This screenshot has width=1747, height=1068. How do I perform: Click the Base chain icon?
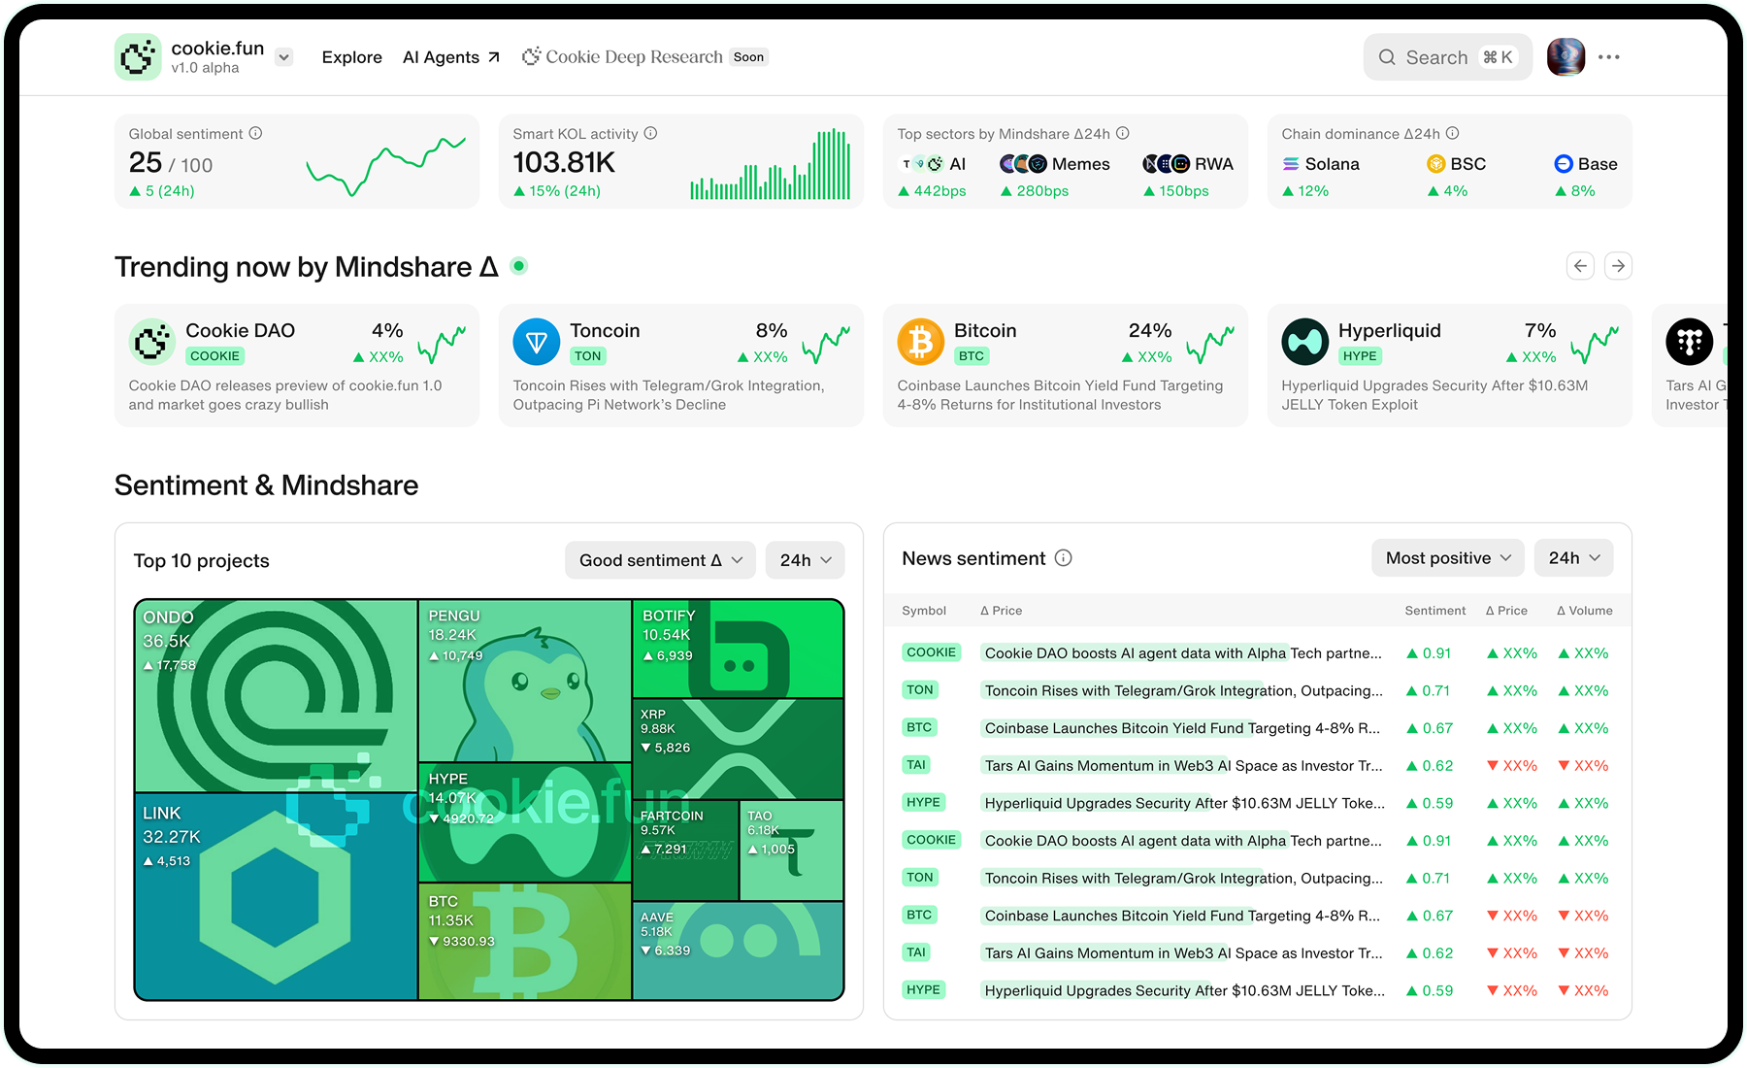pyautogui.click(x=1563, y=164)
